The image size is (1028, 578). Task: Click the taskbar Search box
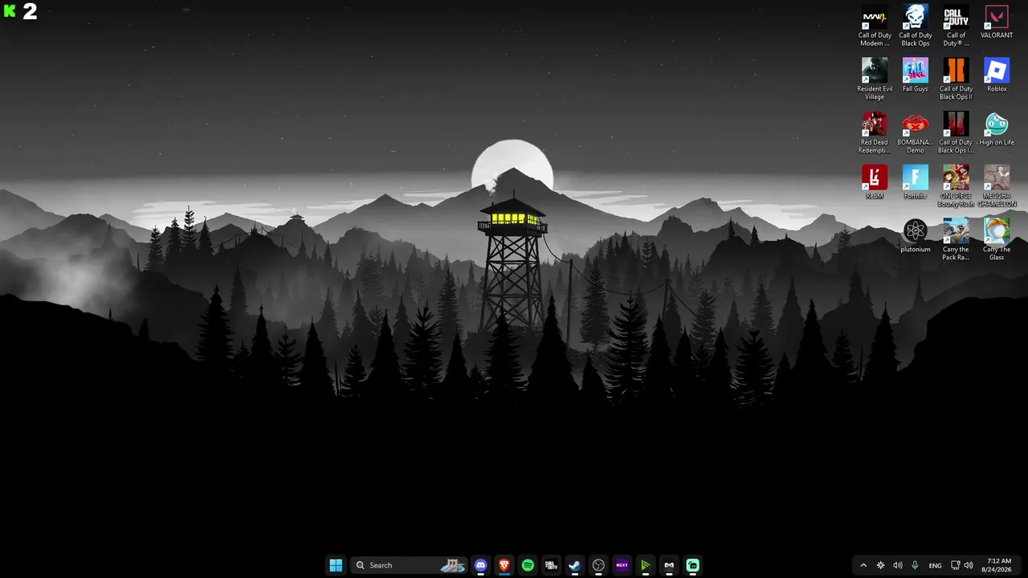[x=409, y=565]
